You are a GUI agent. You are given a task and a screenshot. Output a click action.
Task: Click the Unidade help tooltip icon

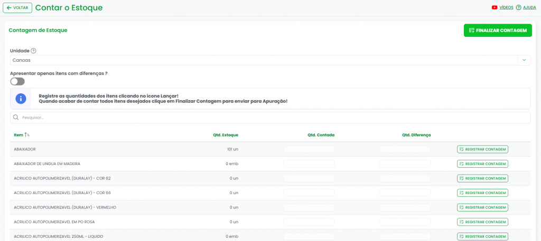pos(33,51)
